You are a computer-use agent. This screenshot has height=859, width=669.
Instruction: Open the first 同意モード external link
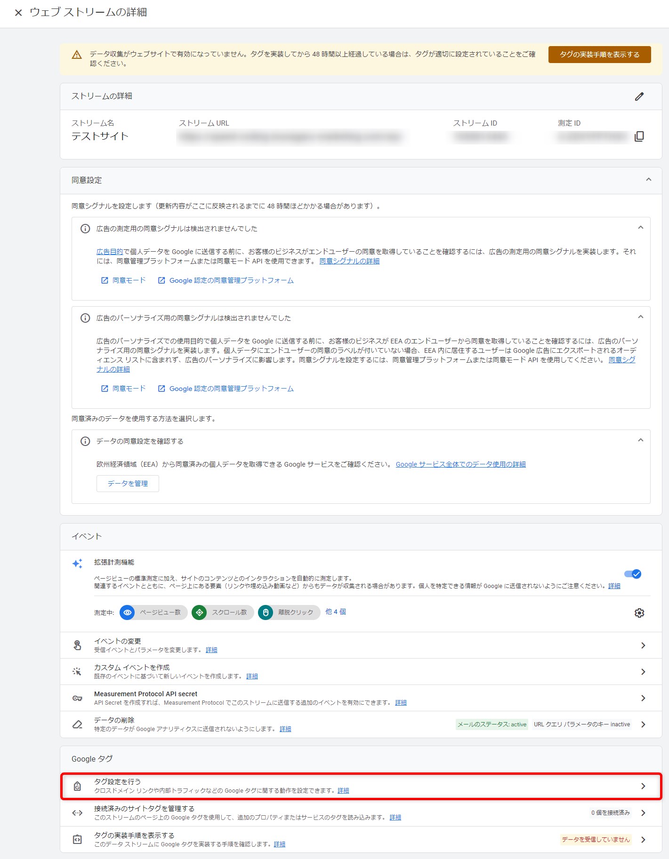point(124,280)
